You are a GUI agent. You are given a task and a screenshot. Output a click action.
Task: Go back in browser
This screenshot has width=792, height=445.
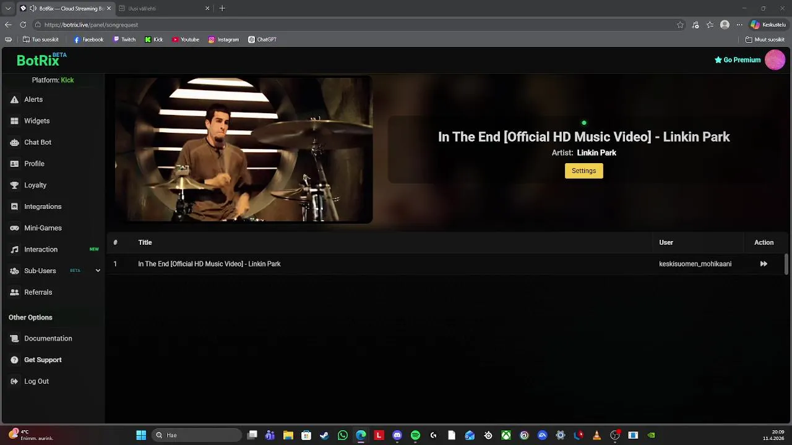click(x=8, y=25)
